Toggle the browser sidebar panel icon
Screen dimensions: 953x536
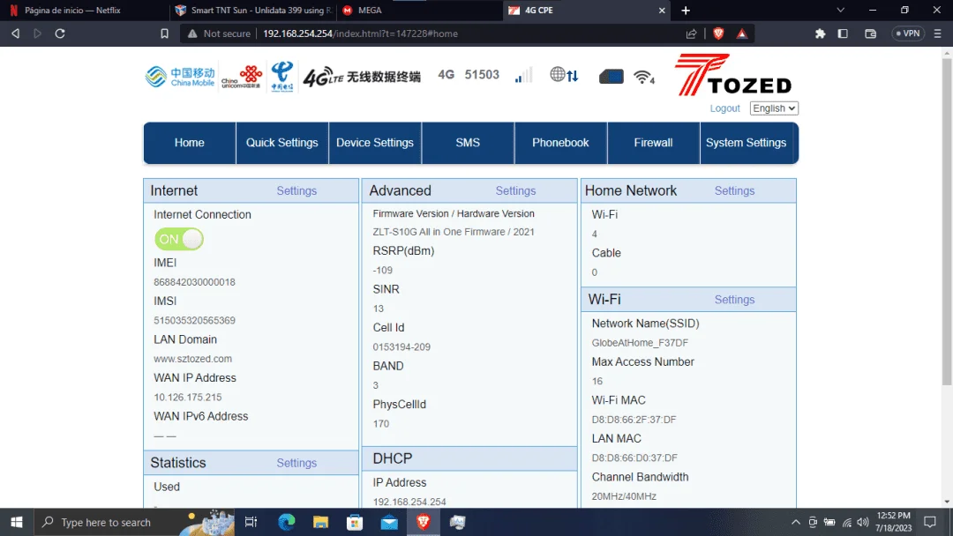tap(843, 33)
